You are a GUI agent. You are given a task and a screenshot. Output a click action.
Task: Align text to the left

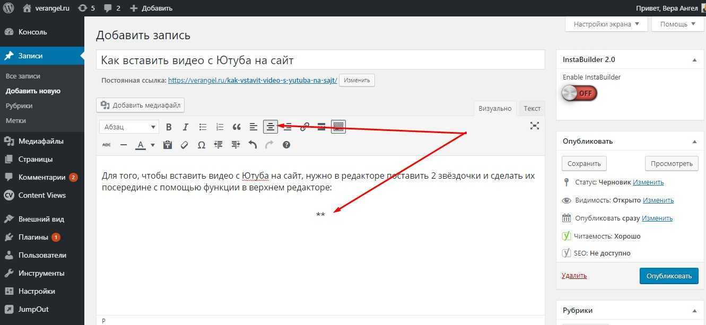(x=254, y=127)
